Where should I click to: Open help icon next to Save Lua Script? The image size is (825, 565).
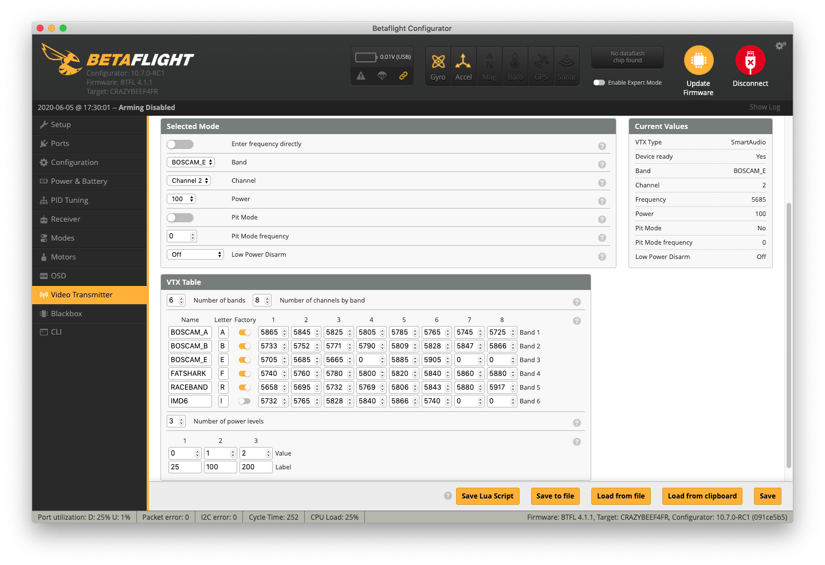448,496
